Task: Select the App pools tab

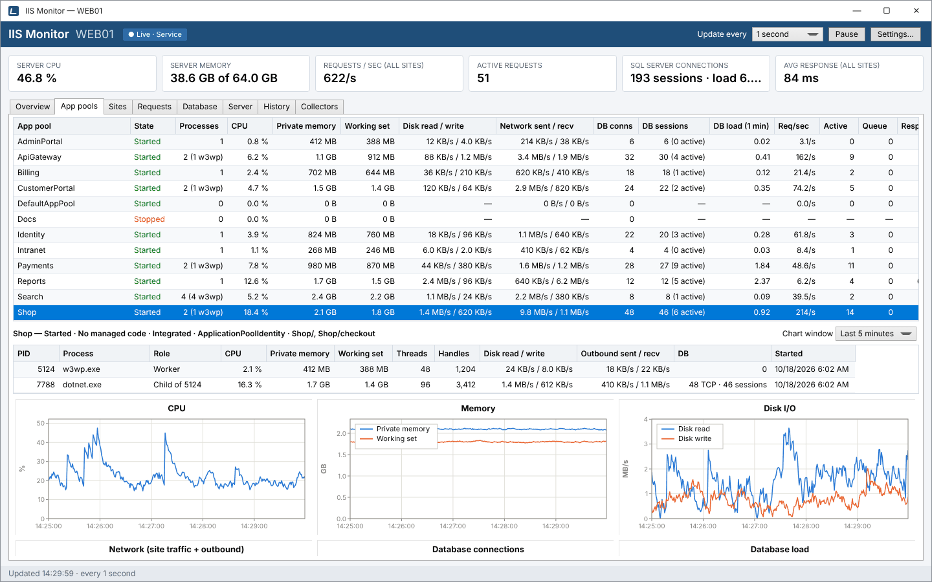Action: coord(79,106)
